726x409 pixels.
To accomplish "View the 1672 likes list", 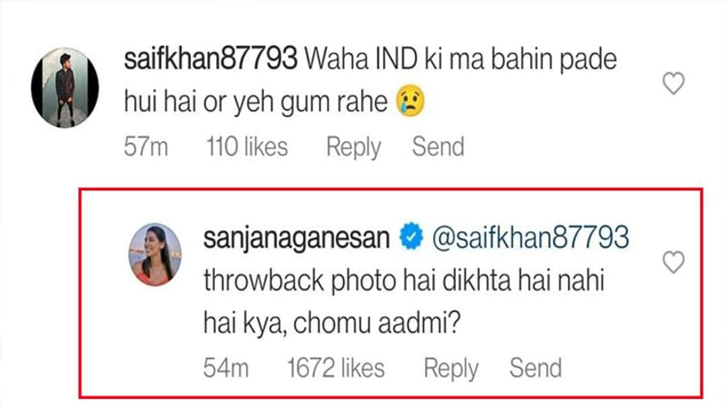I will (x=336, y=368).
